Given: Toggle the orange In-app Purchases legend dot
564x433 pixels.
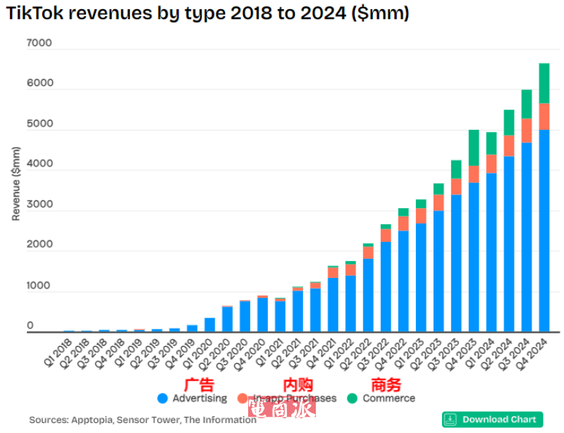Looking at the screenshot, I should 243,398.
